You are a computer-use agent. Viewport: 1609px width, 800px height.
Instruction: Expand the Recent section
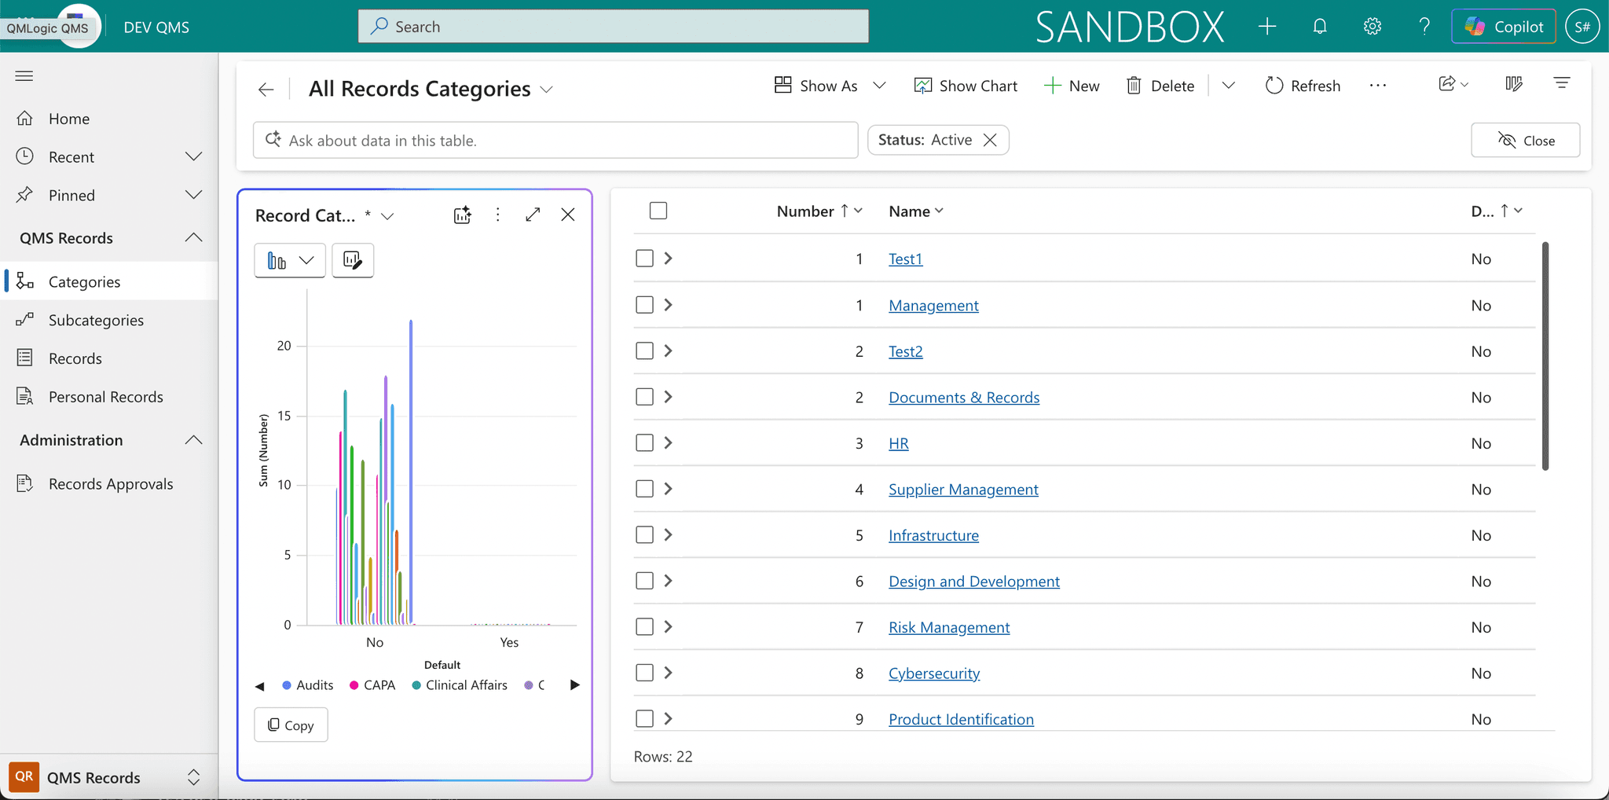tap(193, 156)
